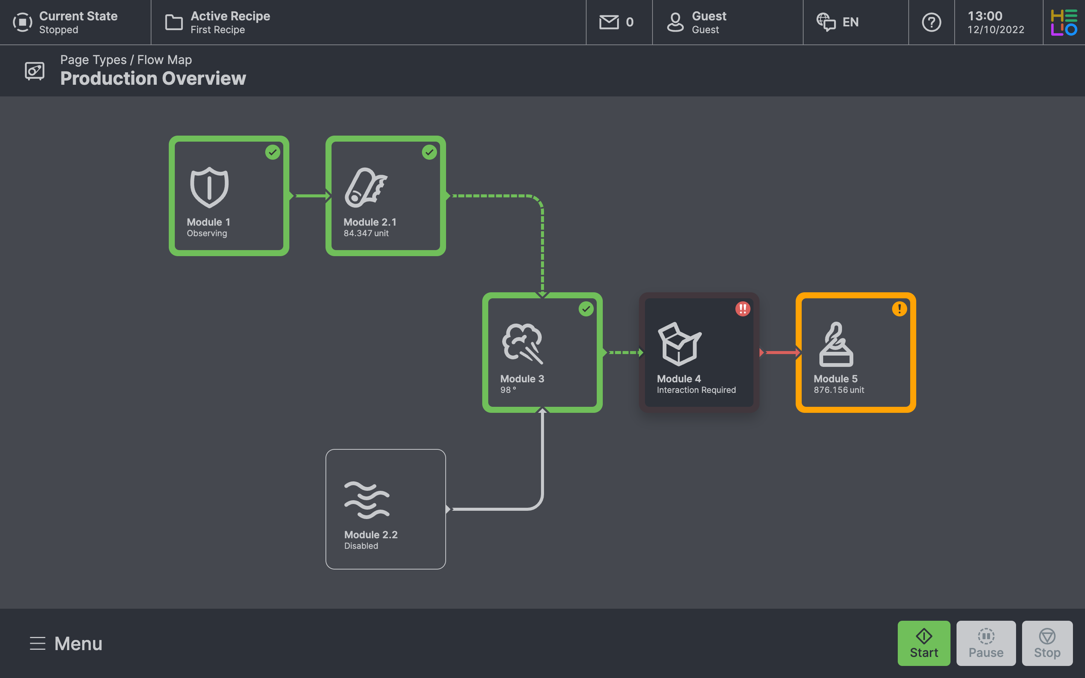Click the stamp icon in Module 5
This screenshot has height=678, width=1085.
[x=836, y=344]
